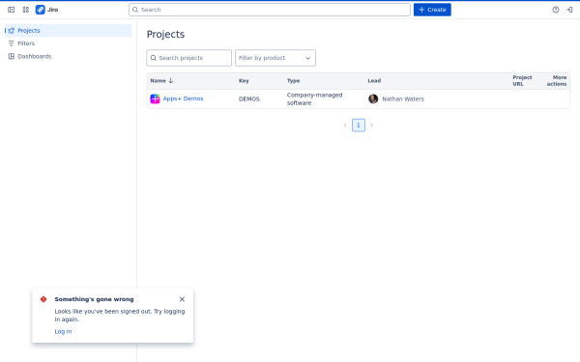Screen dimensions: 580x362
Task: Click the Jira logo icon
Action: [x=41, y=10]
